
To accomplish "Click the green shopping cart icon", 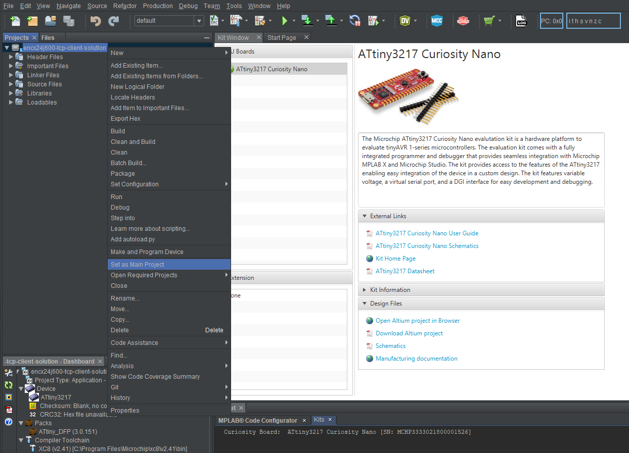I will click(488, 21).
